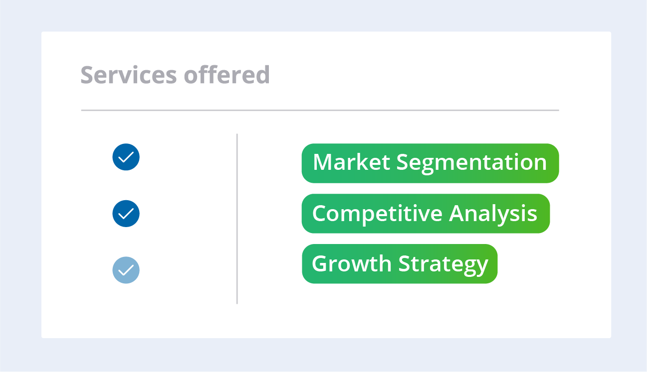Click the faded light blue checkmark icon
Image resolution: width=647 pixels, height=372 pixels.
(x=126, y=270)
